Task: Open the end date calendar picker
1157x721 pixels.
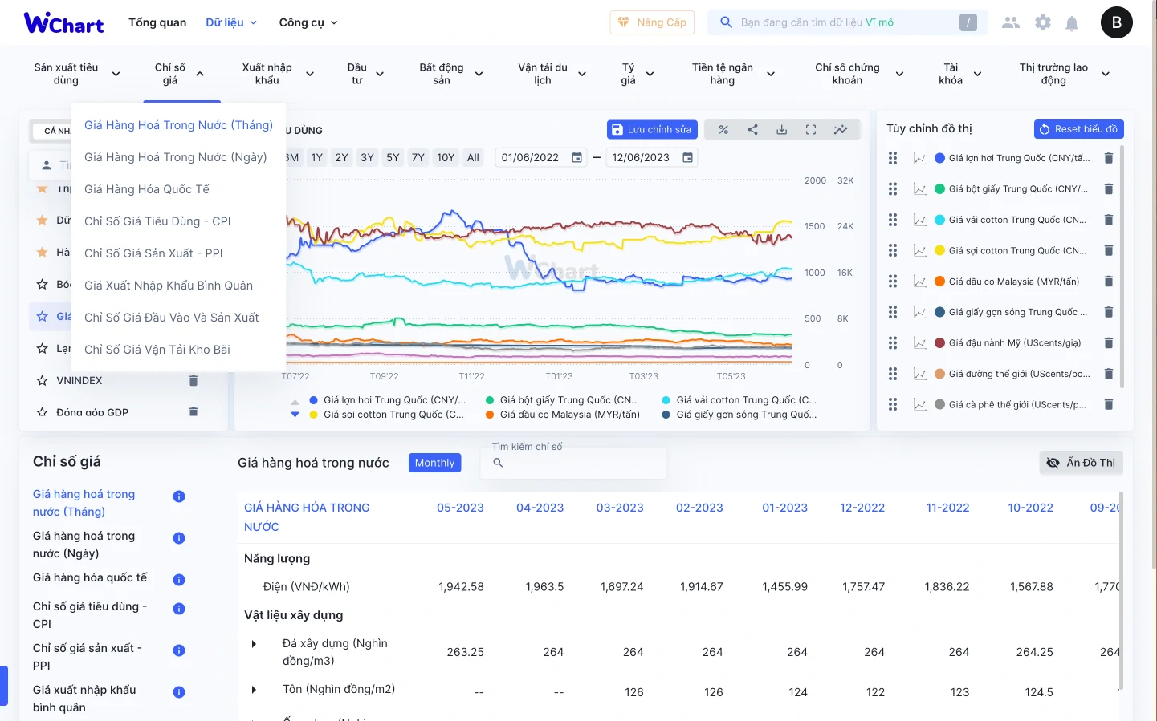Action: (687, 157)
